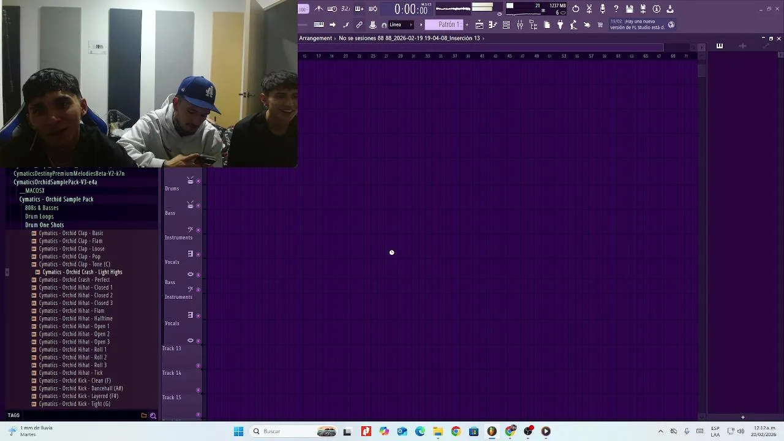The height and width of the screenshot is (441, 784).
Task: Open the channel rack view icon
Action: coord(506,24)
